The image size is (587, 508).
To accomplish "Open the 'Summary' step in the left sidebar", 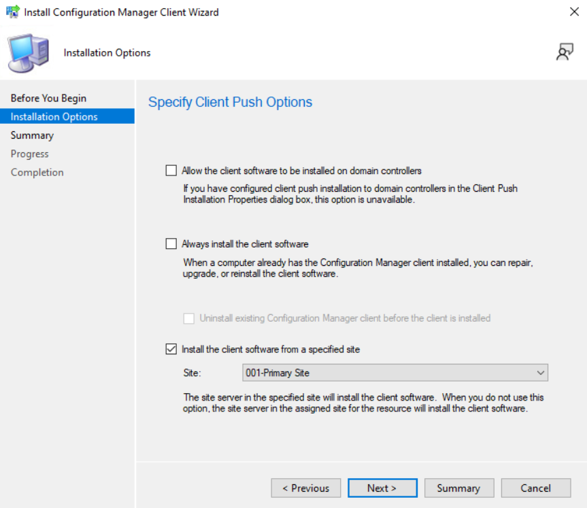I will coord(32,135).
